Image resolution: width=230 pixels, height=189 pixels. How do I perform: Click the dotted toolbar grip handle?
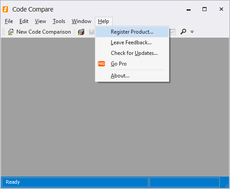3,32
